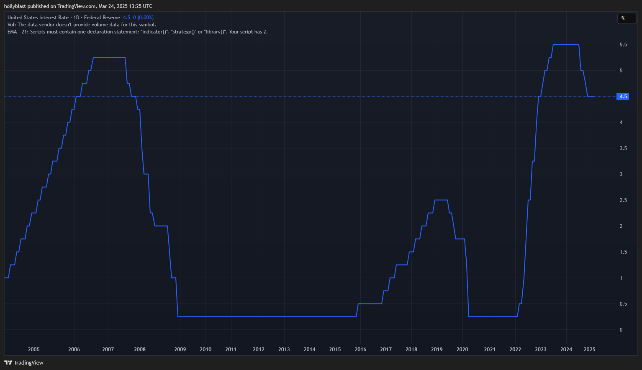Viewport: 642px width, 370px height.
Task: Click the 2.5 price scale label
Action: tap(623, 200)
